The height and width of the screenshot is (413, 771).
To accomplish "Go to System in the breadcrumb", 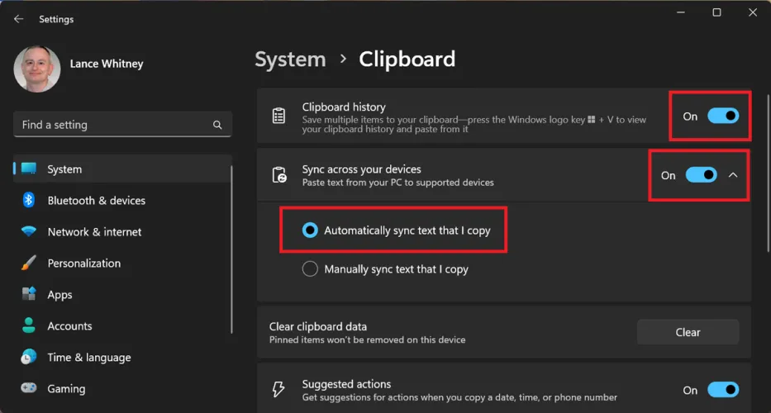I will (x=290, y=59).
